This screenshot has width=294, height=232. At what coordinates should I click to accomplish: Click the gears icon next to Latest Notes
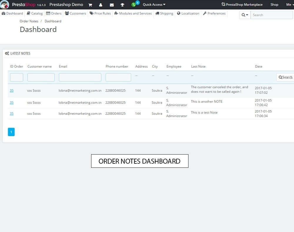click(x=7, y=53)
